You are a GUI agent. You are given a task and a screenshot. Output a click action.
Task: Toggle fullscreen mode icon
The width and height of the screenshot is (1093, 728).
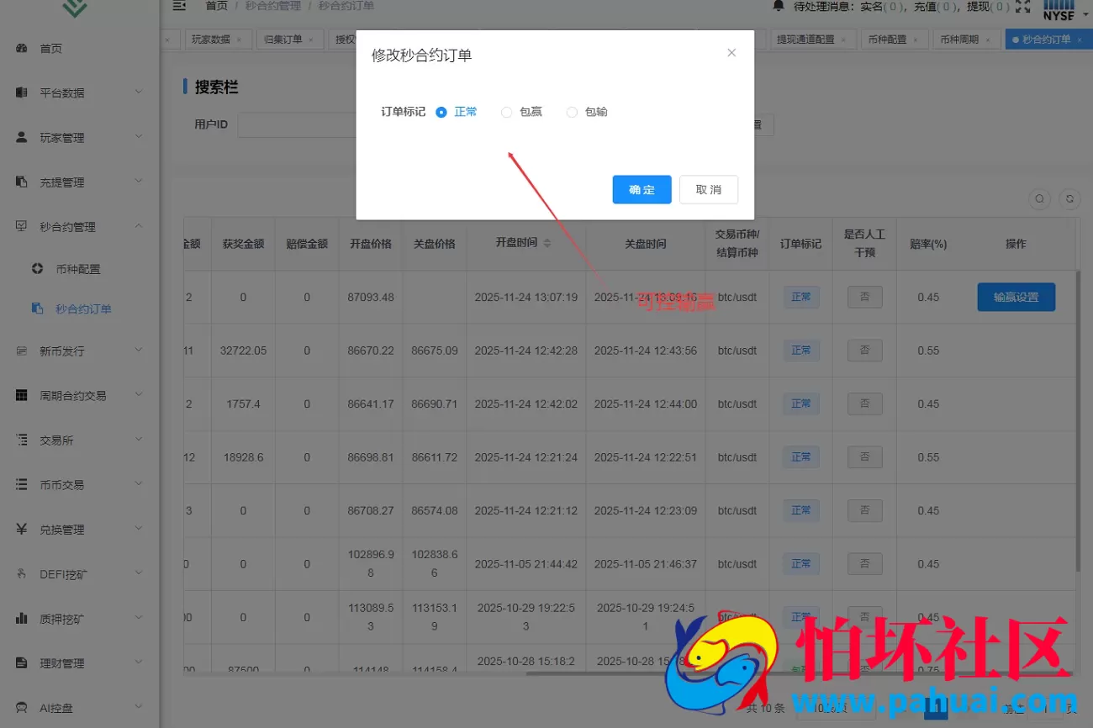1023,7
